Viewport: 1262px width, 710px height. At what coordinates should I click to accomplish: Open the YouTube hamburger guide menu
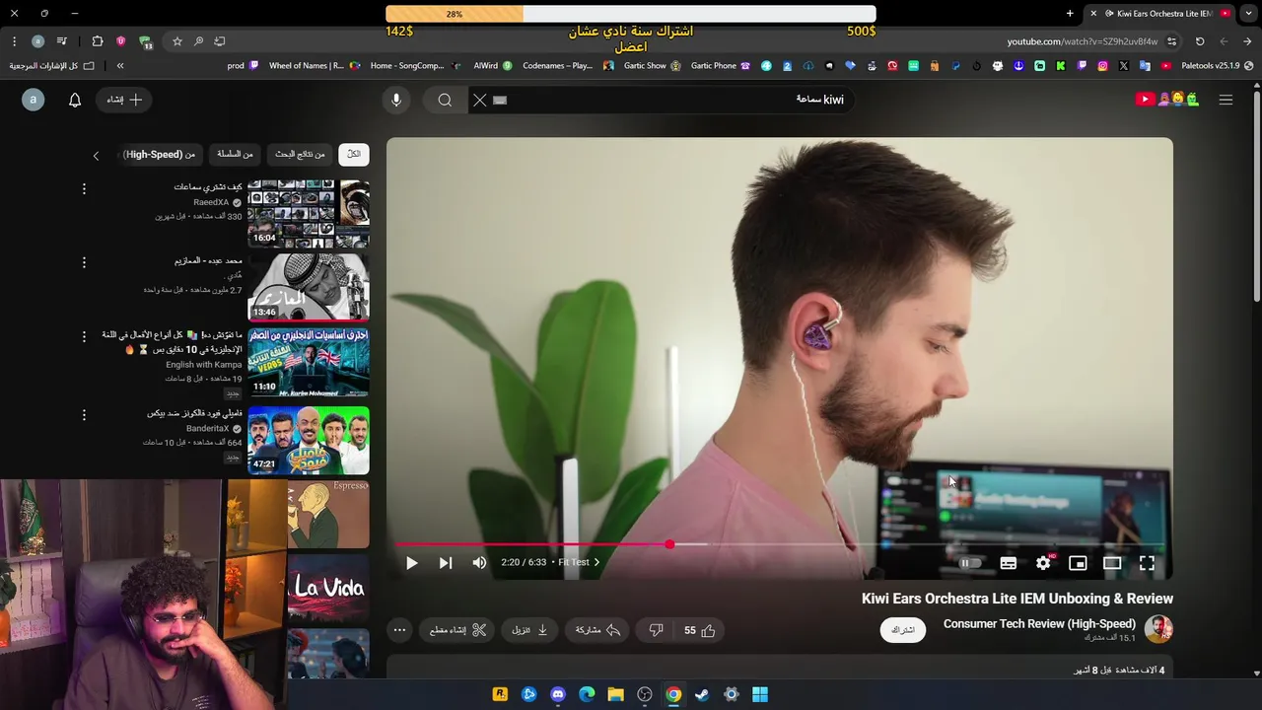(x=1226, y=100)
